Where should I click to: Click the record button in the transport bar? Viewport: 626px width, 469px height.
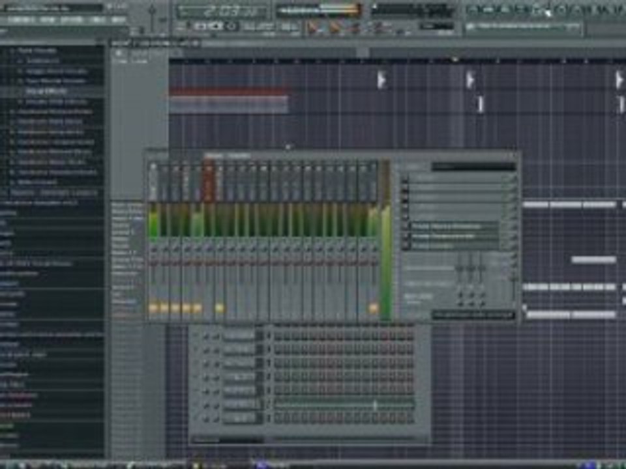[231, 26]
